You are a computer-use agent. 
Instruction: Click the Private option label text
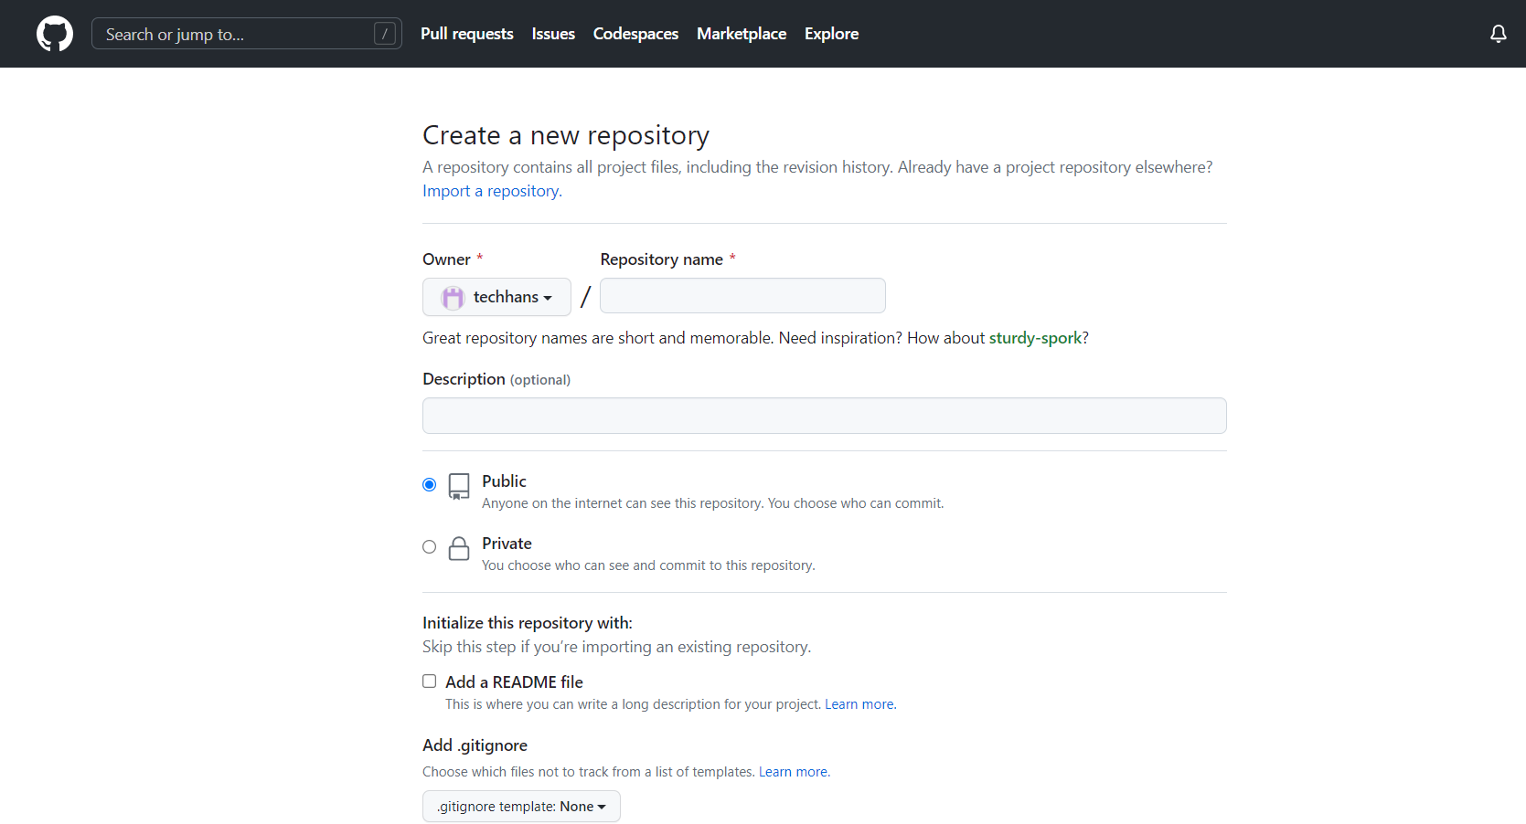pos(507,544)
